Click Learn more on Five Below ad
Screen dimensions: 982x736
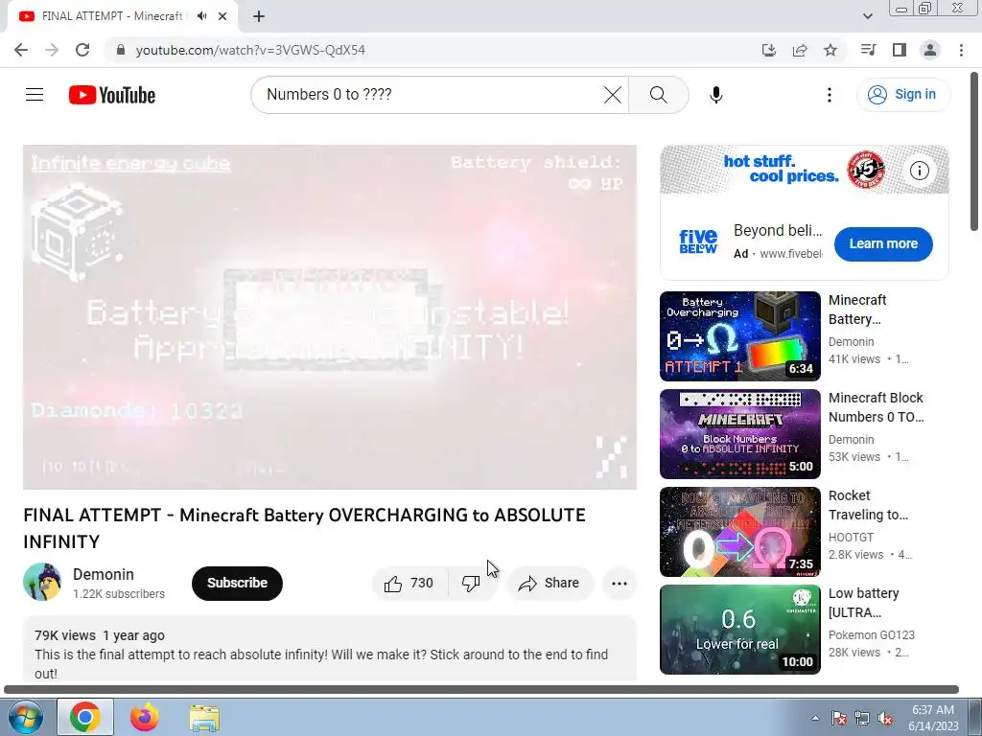883,244
